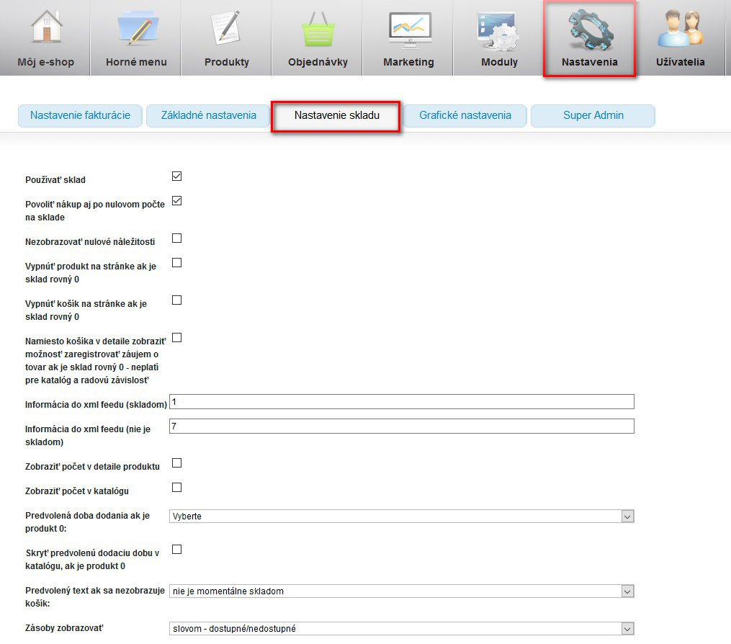The width and height of the screenshot is (731, 644).
Task: Select the Základné nastavenia tab
Action: (x=208, y=115)
